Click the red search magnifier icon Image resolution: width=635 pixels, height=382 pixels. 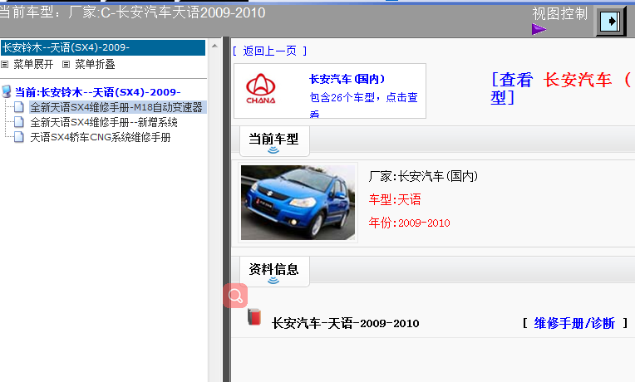(235, 296)
